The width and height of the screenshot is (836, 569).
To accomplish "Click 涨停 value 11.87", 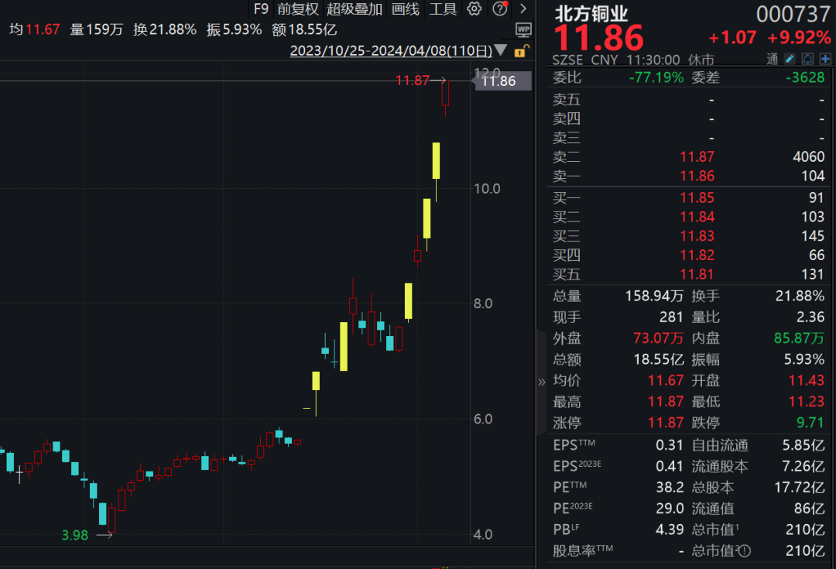I will 666,423.
